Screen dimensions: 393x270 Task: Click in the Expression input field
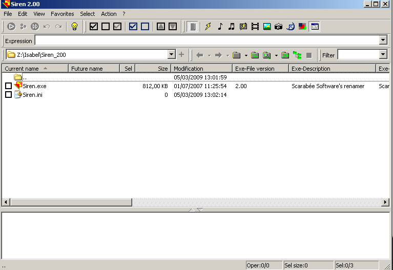[x=207, y=40]
